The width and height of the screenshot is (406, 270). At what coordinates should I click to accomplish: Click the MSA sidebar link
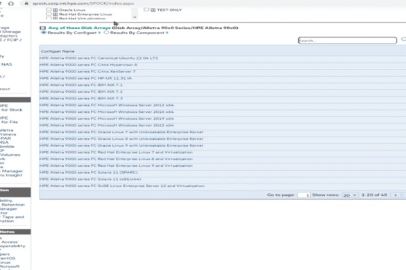click(x=4, y=143)
